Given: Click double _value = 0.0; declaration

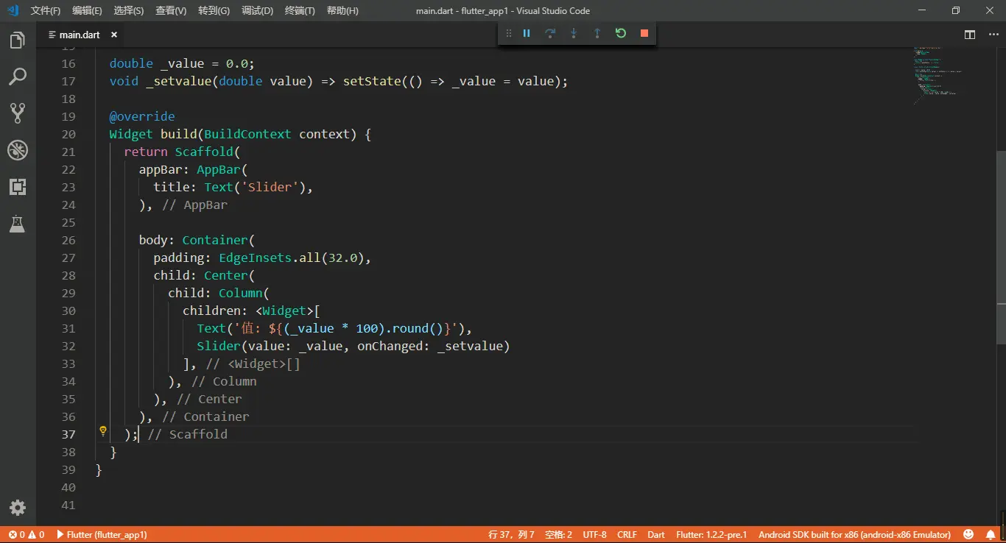Looking at the screenshot, I should tap(182, 63).
